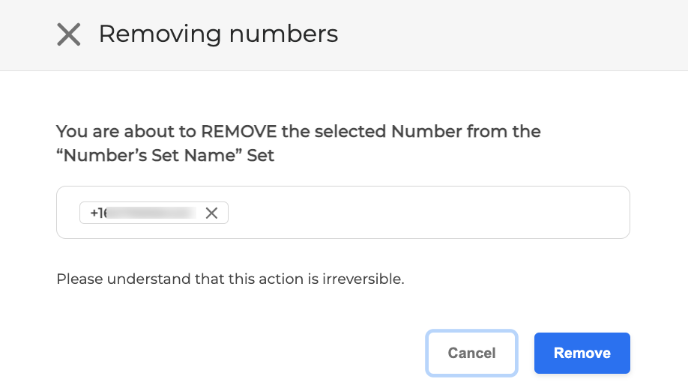This screenshot has width=688, height=391.
Task: Click the blurred digits of the number
Action: 154,213
